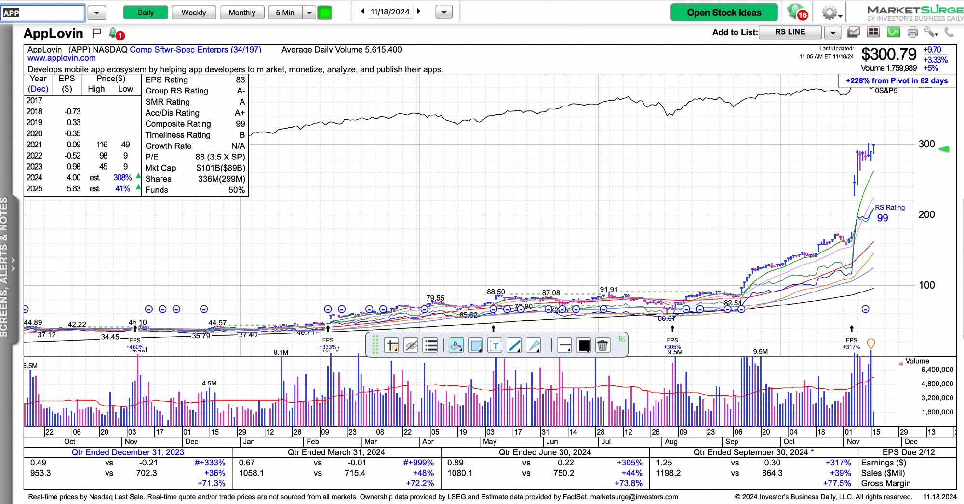Open the wrench tools menu
The image size is (964, 504).
coord(931,32)
